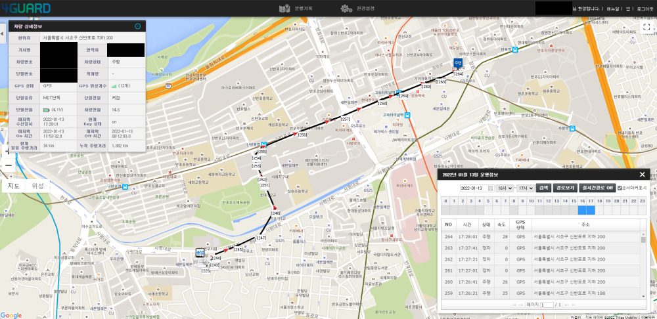Open the 메뉴얼 manual link
Screen dimensions: 657x319
click(x=613, y=9)
